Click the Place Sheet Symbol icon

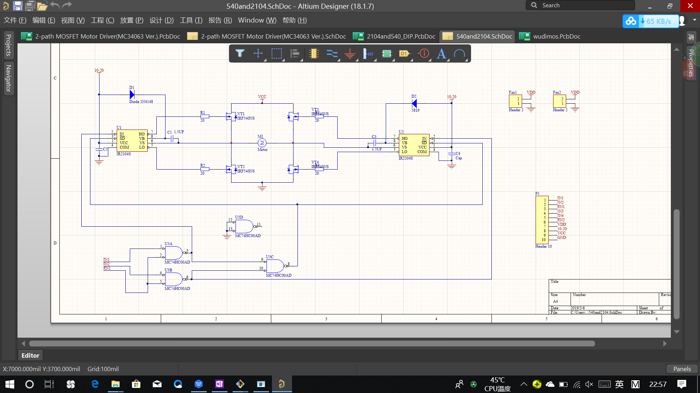tap(386, 53)
